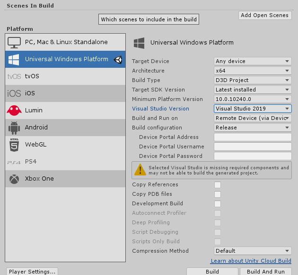
Task: Click the Android robot icon
Action: tap(14, 128)
